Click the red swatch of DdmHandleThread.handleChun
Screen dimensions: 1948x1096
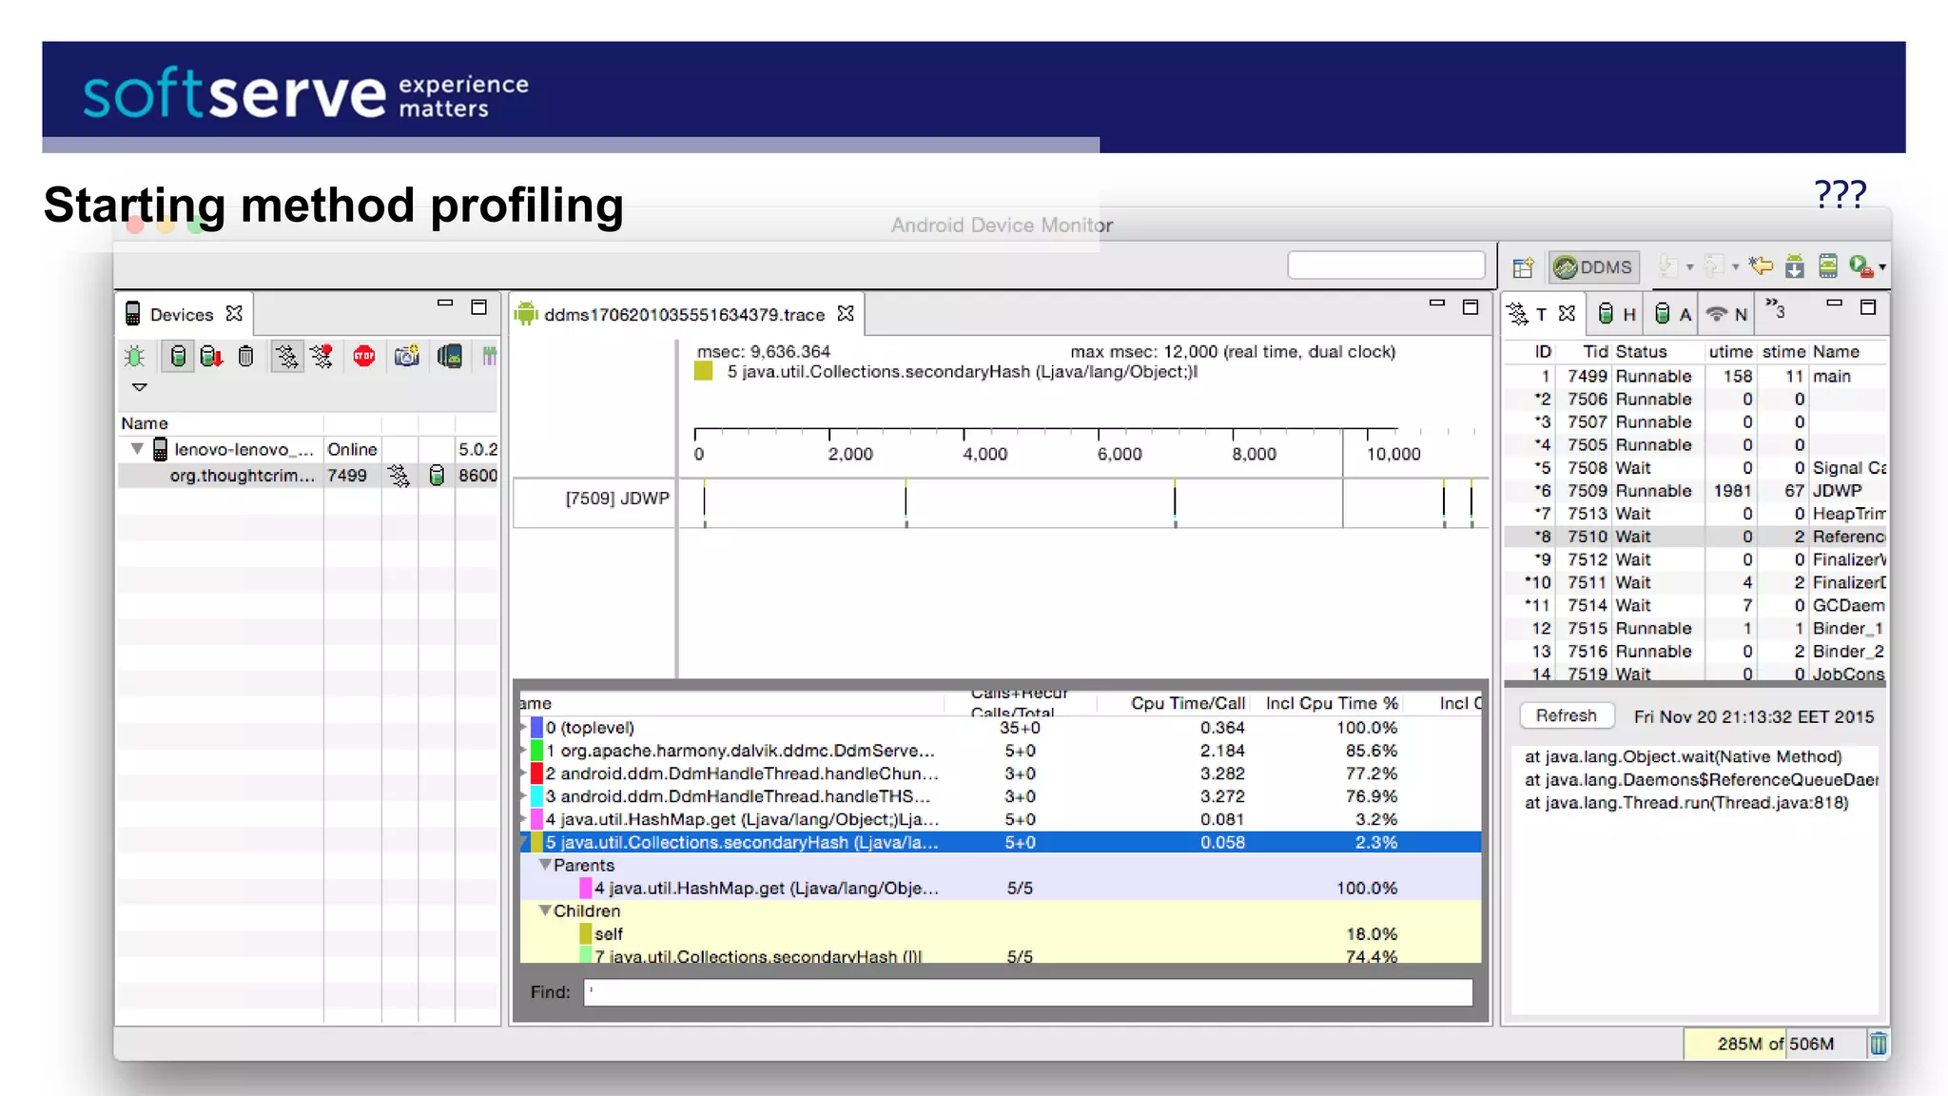point(536,773)
